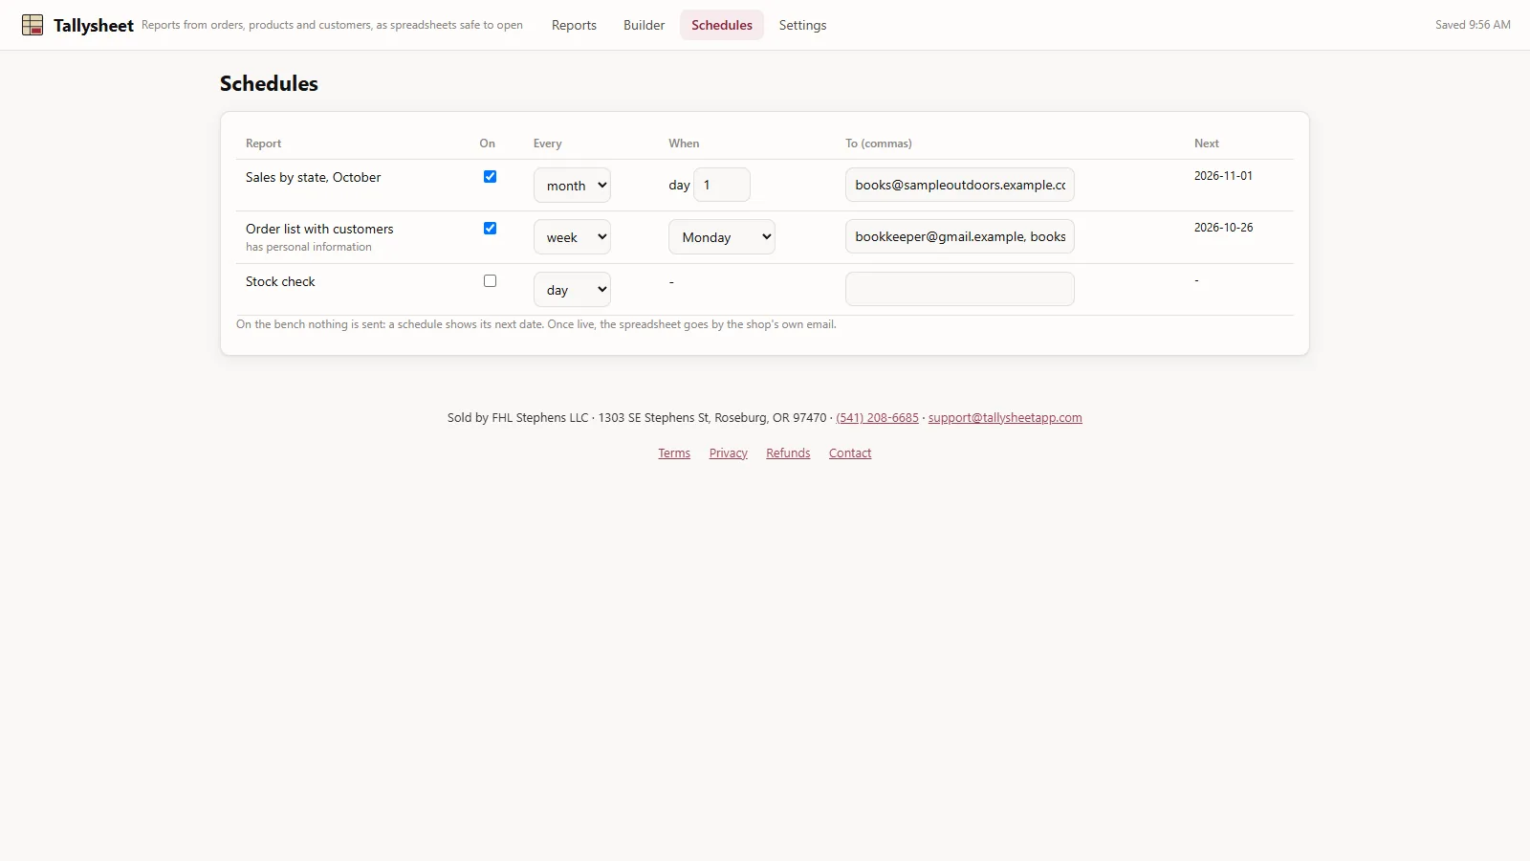This screenshot has width=1530, height=861.
Task: Open the Reports tab
Action: point(574,25)
